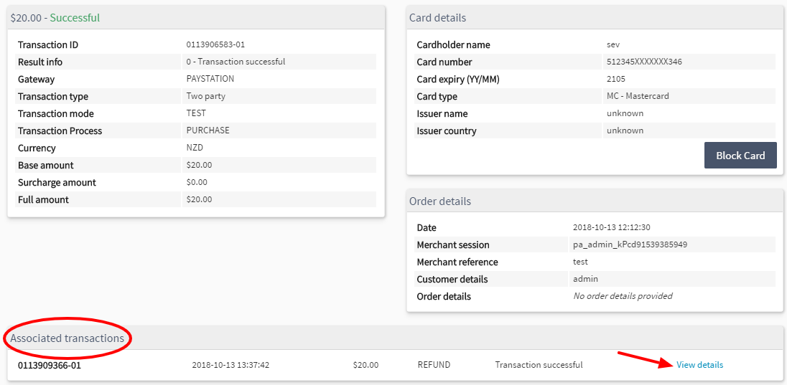Click the '0 - Transaction successful' result info
This screenshot has width=787, height=385.
236,62
